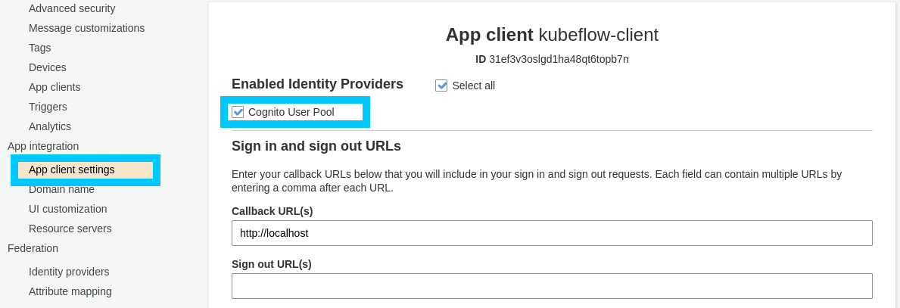Go to Domain name settings
Image resolution: width=900 pixels, height=308 pixels.
pos(61,189)
